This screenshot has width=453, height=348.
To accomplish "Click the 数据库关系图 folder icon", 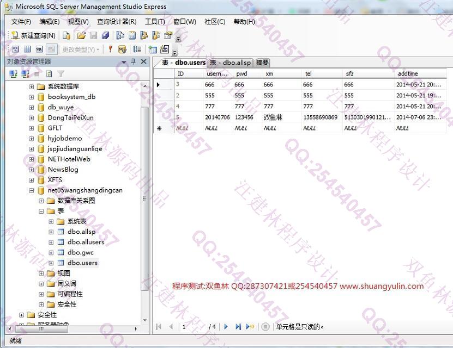I will [x=51, y=201].
